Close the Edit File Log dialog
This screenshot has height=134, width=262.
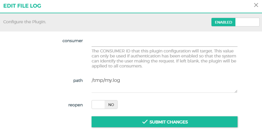point(256,5)
